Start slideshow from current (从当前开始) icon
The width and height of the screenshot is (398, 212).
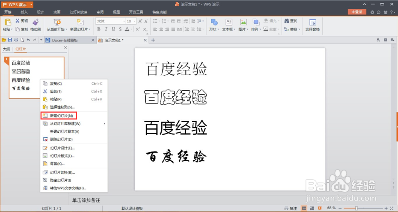57,22
